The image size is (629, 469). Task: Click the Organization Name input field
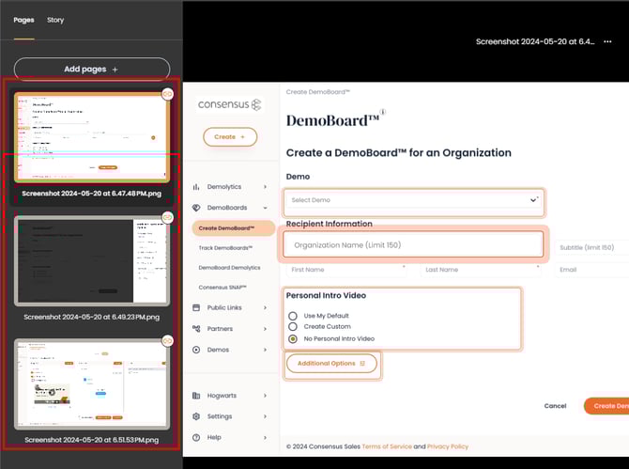[412, 245]
